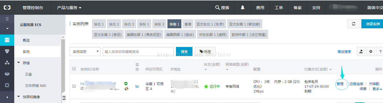383x103 pixels.
Task: View the monitoring chart icon for the instance
Action: tap(137, 86)
